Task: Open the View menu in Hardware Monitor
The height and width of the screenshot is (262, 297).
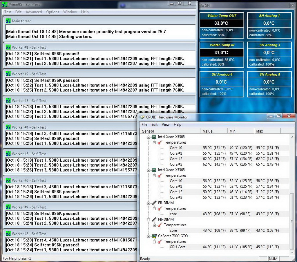Action: click(x=166, y=124)
